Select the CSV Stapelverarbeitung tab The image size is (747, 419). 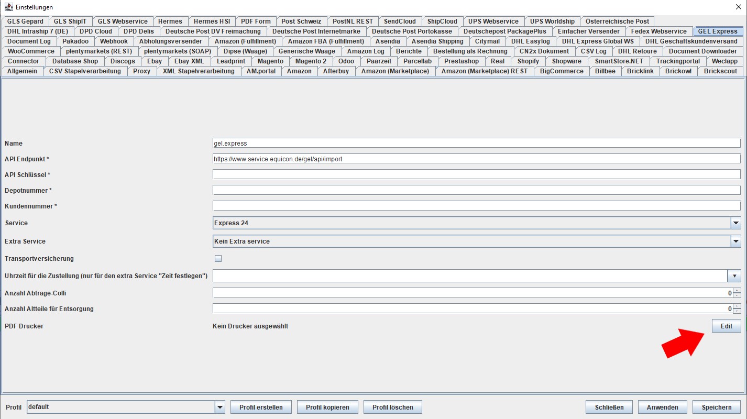[x=85, y=71]
